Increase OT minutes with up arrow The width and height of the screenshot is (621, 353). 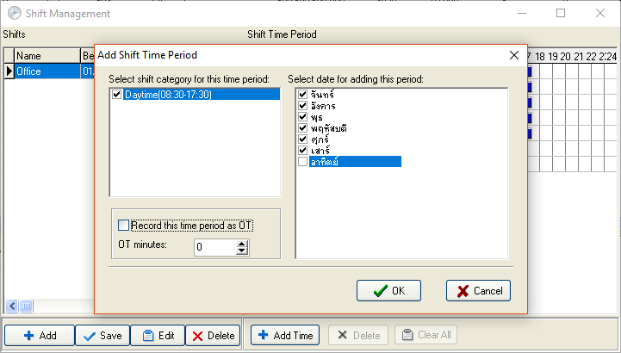click(241, 244)
